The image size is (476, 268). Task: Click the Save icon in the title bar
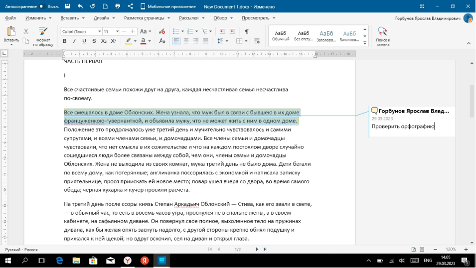click(x=67, y=6)
